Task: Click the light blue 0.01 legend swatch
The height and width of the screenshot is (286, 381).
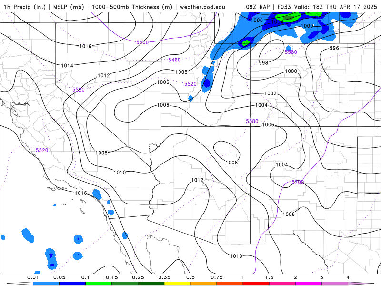Action: (x=46, y=284)
